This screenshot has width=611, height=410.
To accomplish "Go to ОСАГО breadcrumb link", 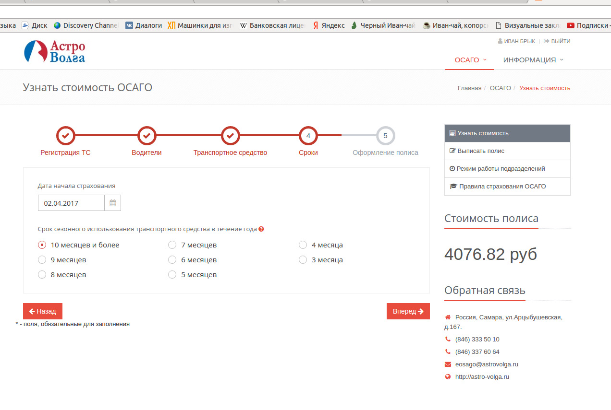I will (500, 88).
